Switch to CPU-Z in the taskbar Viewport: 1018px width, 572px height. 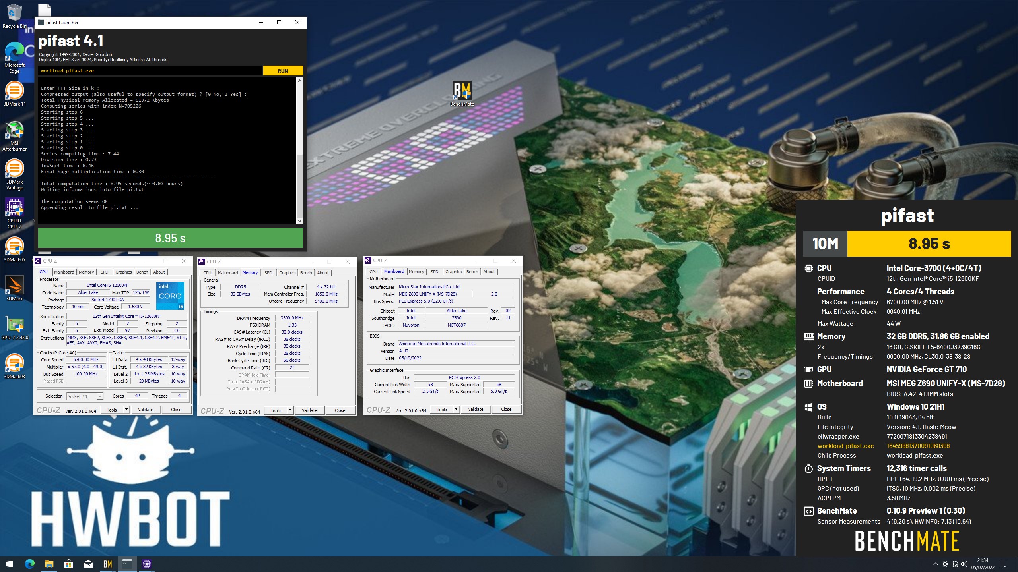coord(146,564)
